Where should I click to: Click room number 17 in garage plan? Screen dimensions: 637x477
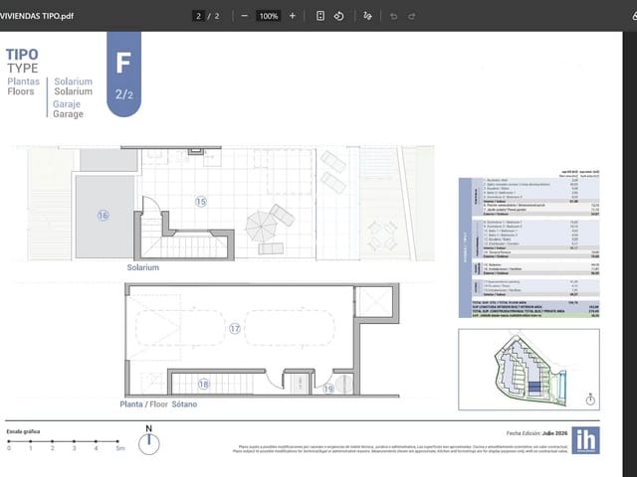[x=235, y=329]
